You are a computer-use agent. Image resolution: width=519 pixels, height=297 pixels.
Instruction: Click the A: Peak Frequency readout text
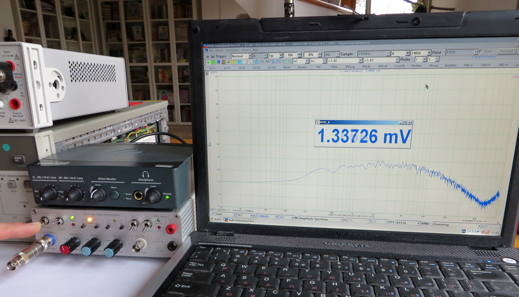point(360,71)
